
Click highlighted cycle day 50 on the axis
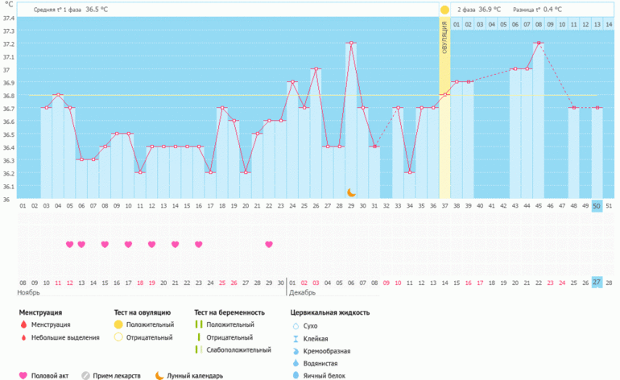coord(597,206)
